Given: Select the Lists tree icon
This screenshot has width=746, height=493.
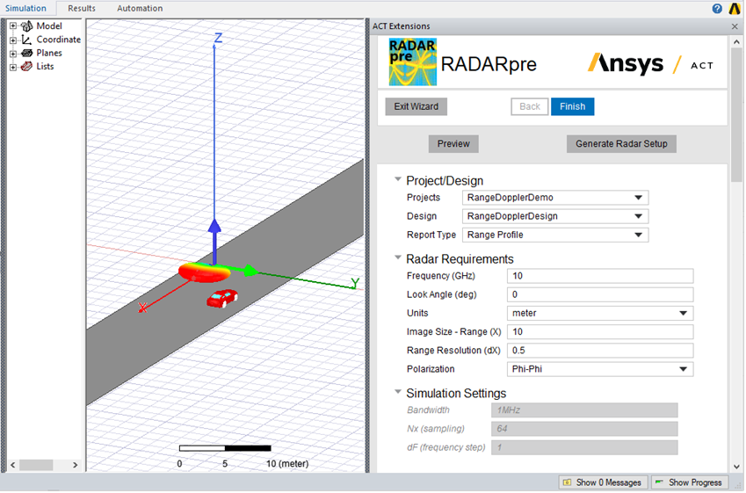Looking at the screenshot, I should coord(26,66).
